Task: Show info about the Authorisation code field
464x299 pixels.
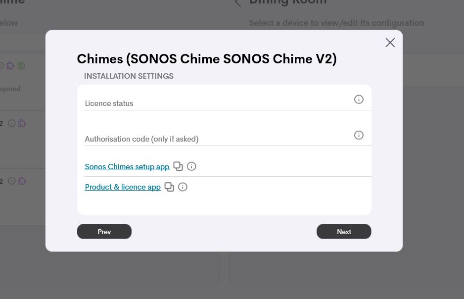Action: pos(359,135)
